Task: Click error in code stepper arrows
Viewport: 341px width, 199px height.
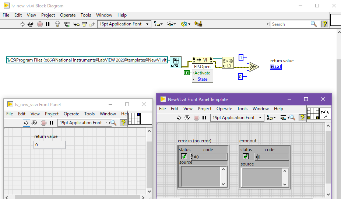Action: 191,157
